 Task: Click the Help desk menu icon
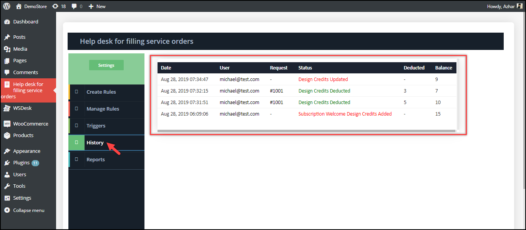pyautogui.click(x=7, y=84)
